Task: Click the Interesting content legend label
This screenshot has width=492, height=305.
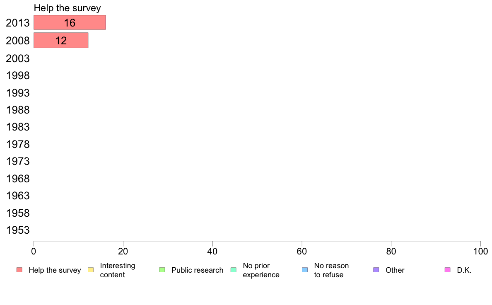Action: [x=117, y=270]
